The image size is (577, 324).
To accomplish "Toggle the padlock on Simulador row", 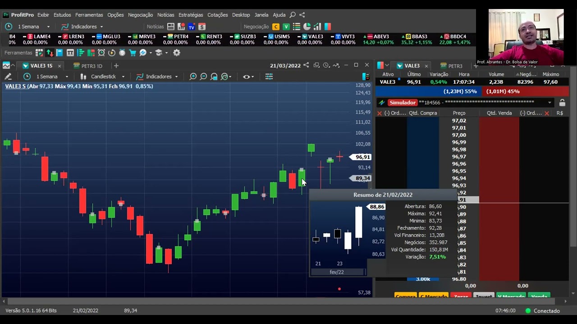I will pyautogui.click(x=562, y=103).
